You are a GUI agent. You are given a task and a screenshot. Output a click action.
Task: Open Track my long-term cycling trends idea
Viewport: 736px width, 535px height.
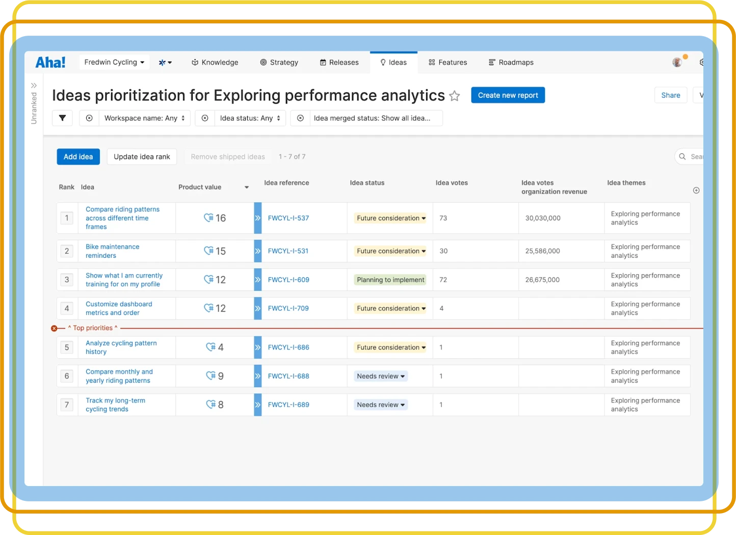pos(115,405)
